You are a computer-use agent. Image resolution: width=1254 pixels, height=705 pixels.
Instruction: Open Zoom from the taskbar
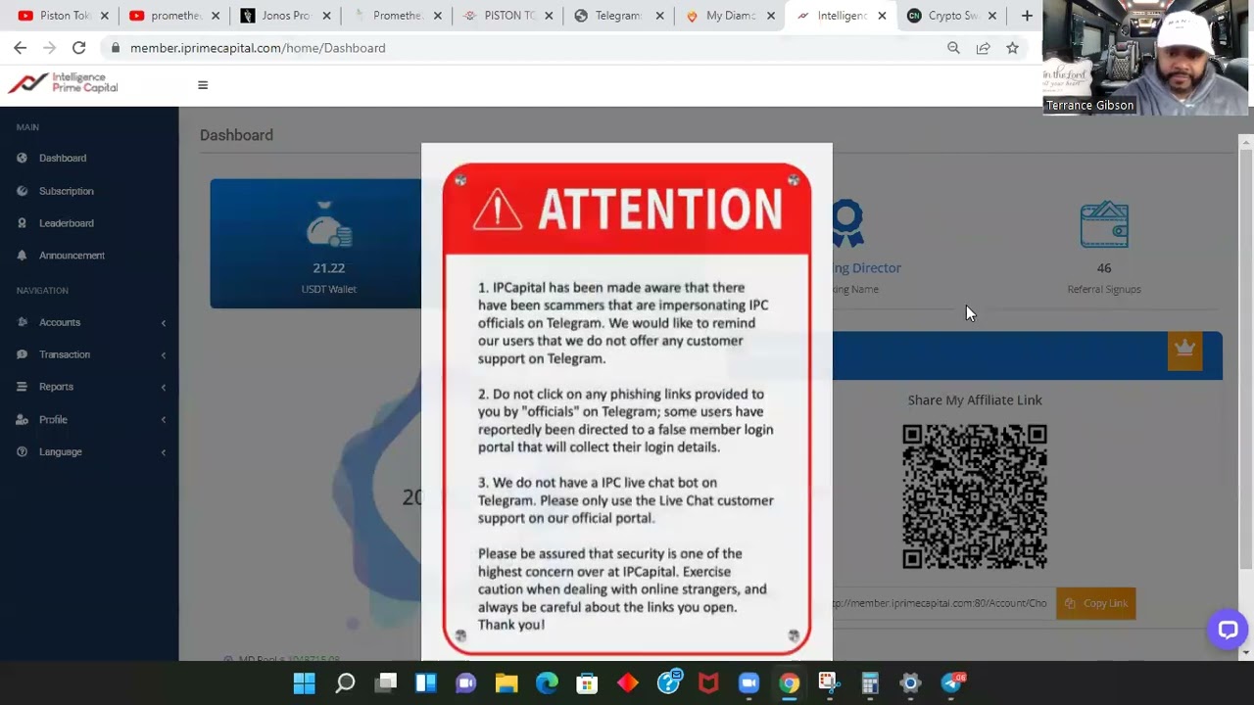pos(748,683)
